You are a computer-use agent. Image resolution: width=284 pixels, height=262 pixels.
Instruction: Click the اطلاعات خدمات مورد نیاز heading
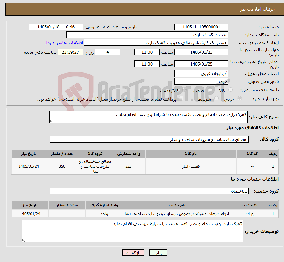(x=253, y=179)
